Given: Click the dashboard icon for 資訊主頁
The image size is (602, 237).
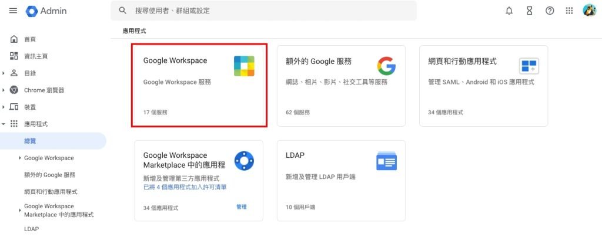Looking at the screenshot, I should tap(14, 56).
